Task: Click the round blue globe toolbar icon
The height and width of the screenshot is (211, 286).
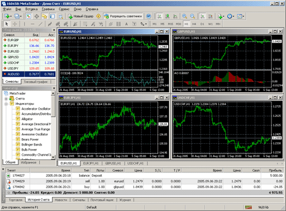Action: click(149, 16)
